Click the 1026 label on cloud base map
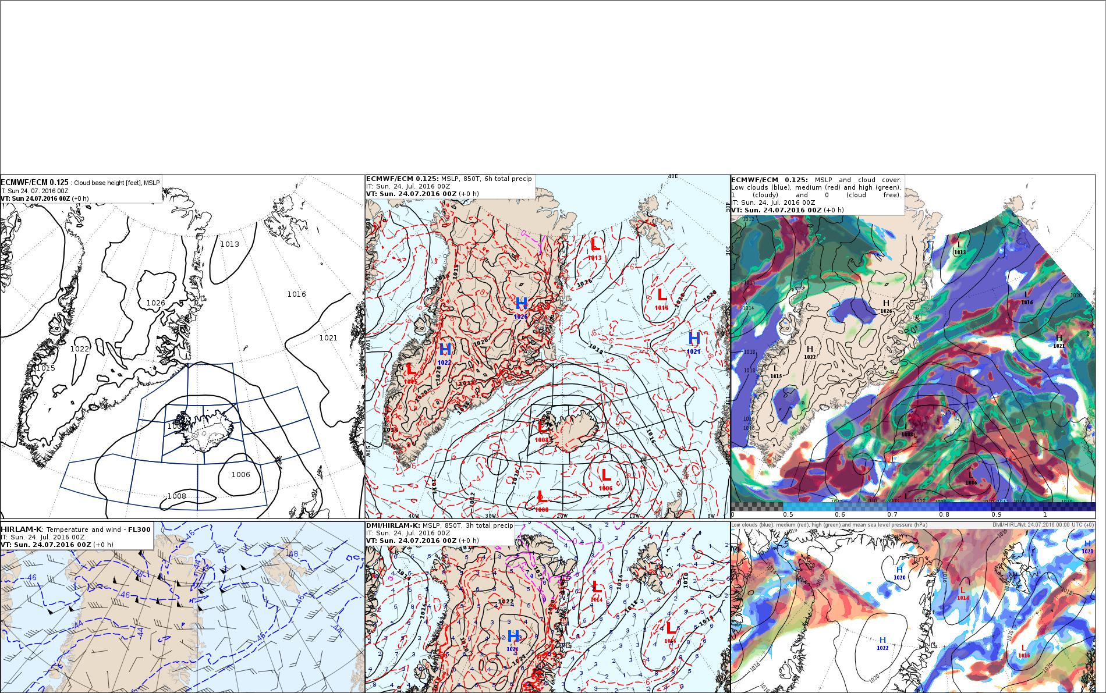Image resolution: width=1106 pixels, height=693 pixels. point(155,303)
